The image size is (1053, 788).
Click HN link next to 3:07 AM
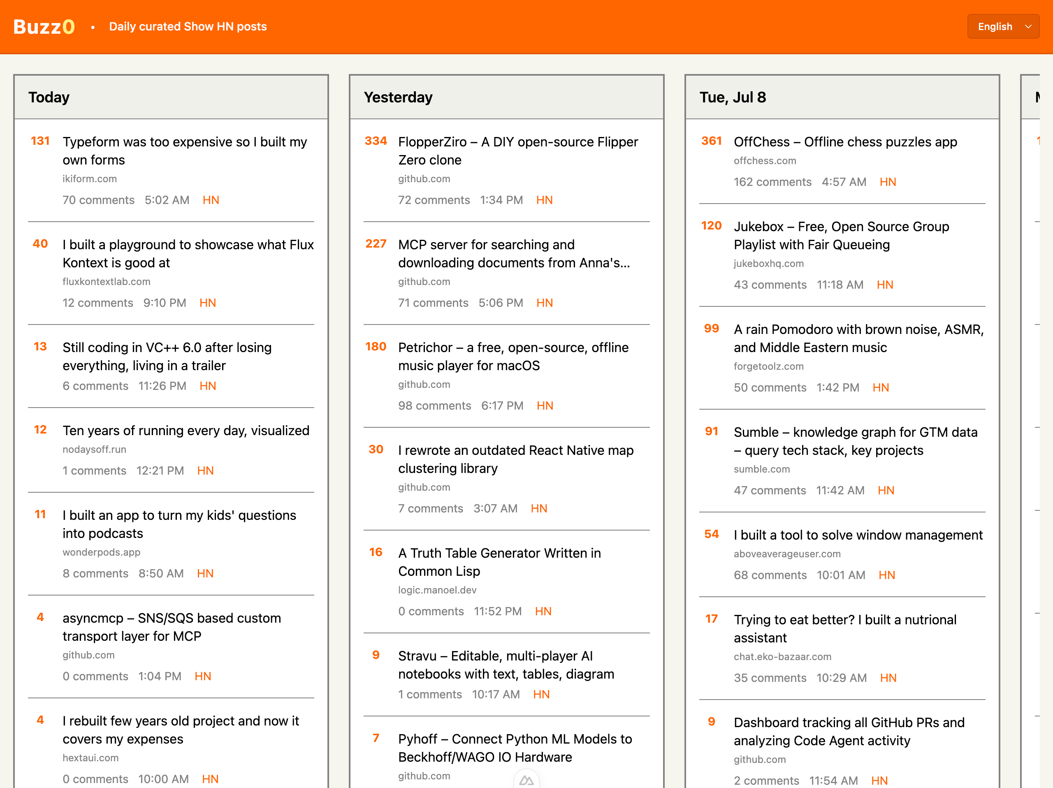[539, 509]
